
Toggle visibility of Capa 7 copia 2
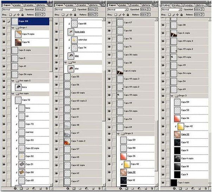[57, 141]
